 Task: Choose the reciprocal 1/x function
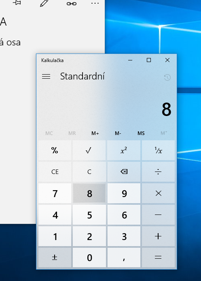[158, 150]
